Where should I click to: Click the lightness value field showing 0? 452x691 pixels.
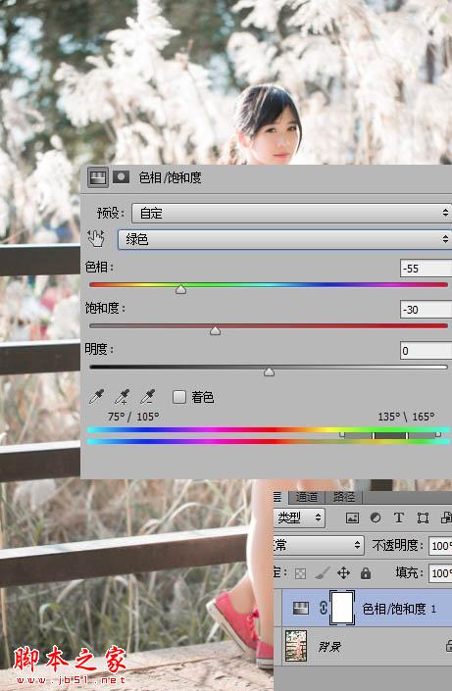pyautogui.click(x=426, y=351)
